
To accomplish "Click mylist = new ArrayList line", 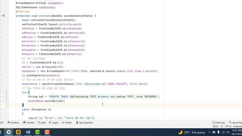I will click(43, 67).
